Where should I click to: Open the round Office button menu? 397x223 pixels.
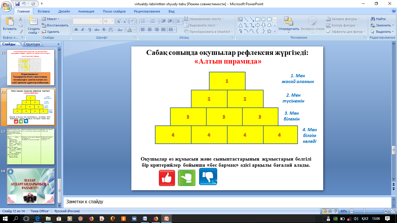7,6
